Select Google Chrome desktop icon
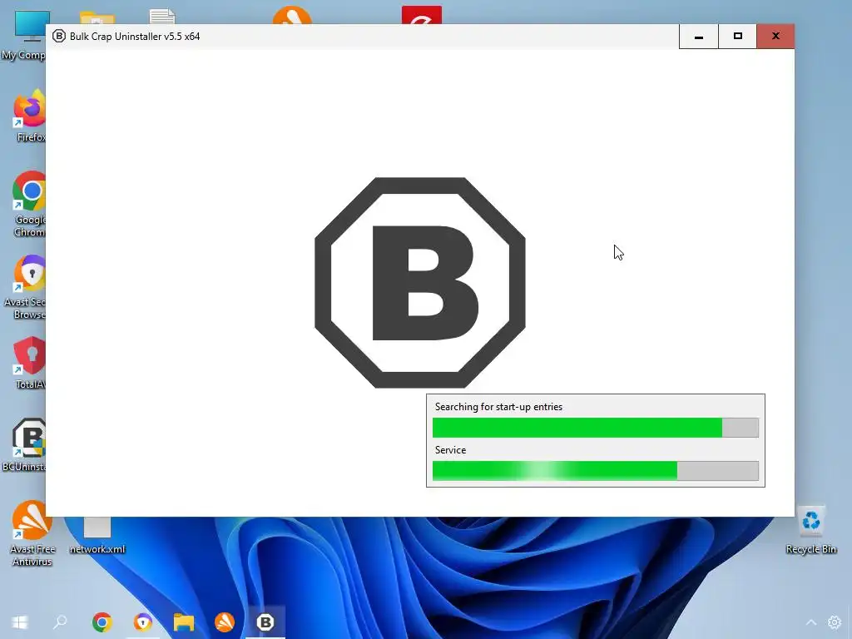This screenshot has height=639, width=852. tap(30, 204)
